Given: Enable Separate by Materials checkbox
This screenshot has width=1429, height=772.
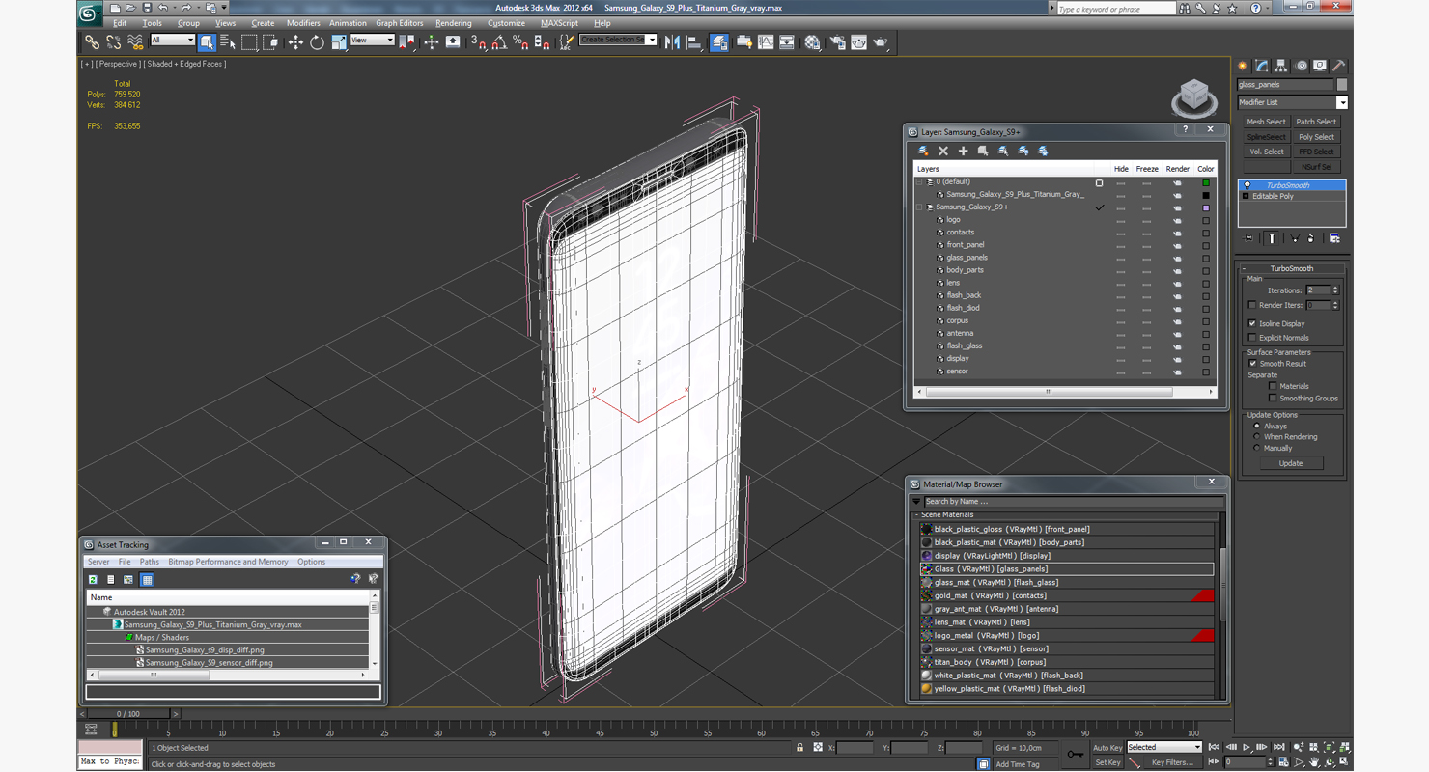Looking at the screenshot, I should click(1273, 386).
